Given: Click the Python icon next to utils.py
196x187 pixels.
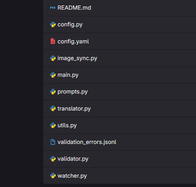Looking at the screenshot, I should click(53, 125).
